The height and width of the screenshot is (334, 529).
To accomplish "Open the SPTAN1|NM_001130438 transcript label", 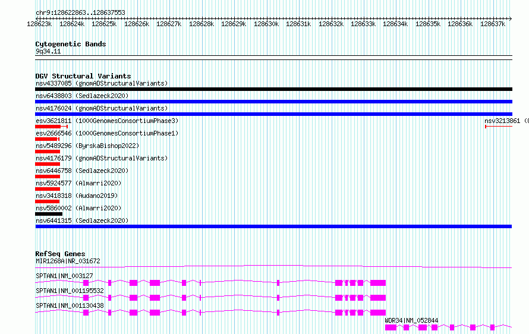I will coord(70,305).
